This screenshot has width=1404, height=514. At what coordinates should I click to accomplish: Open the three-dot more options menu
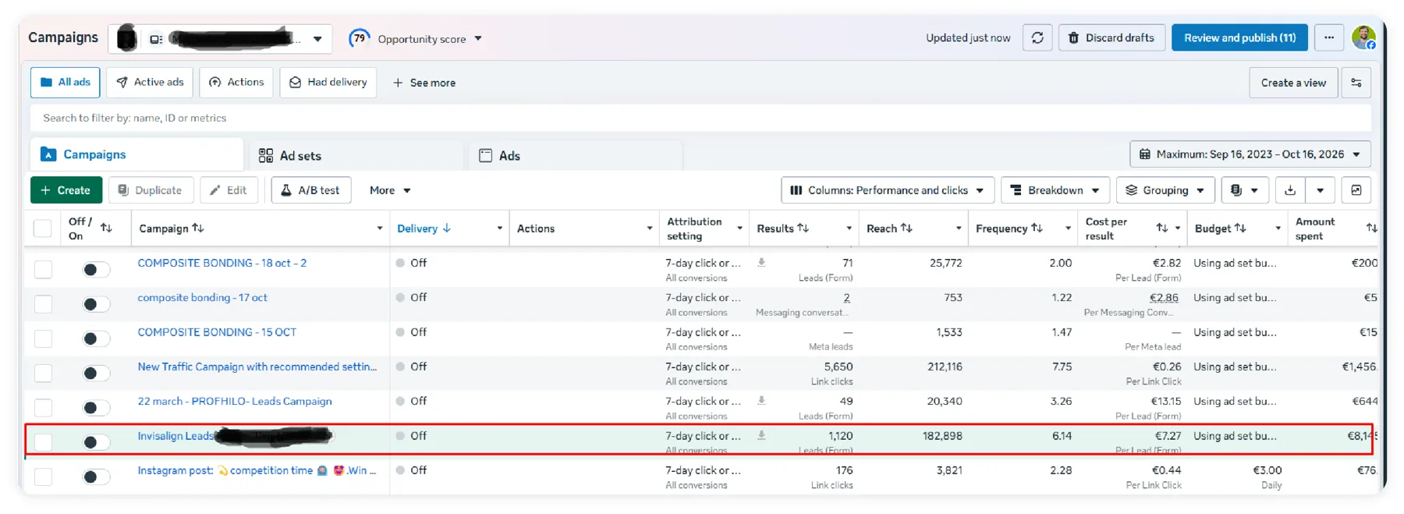(1328, 38)
